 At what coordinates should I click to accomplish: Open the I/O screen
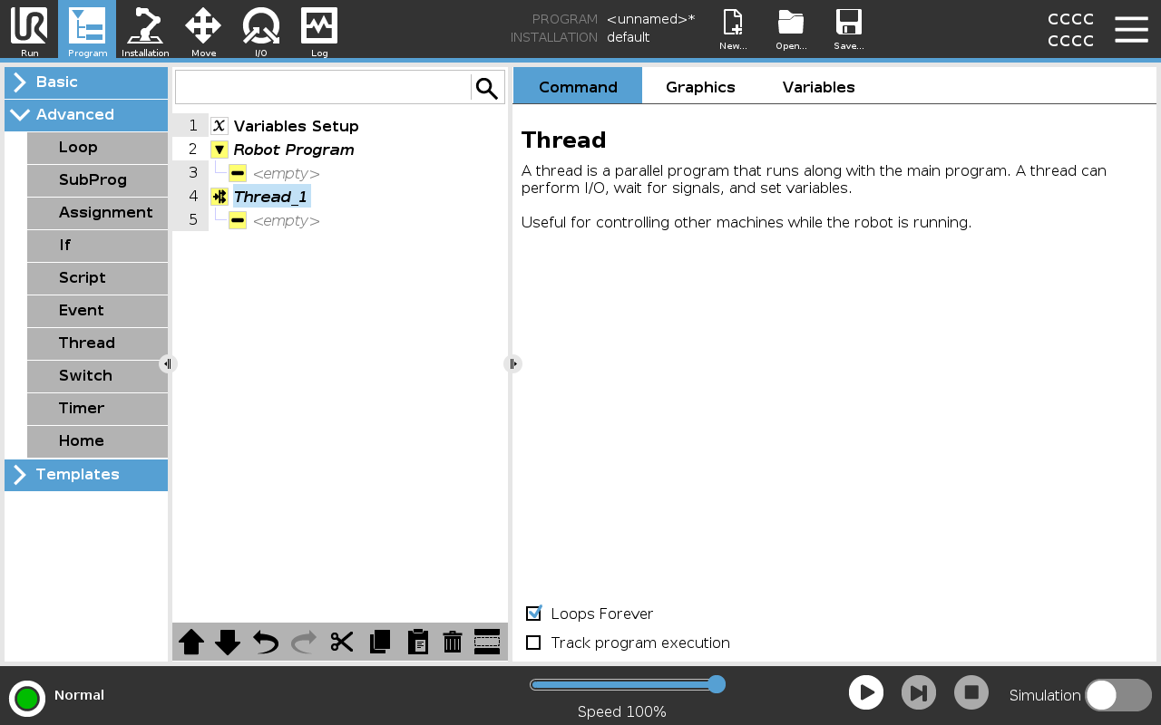pos(261,31)
